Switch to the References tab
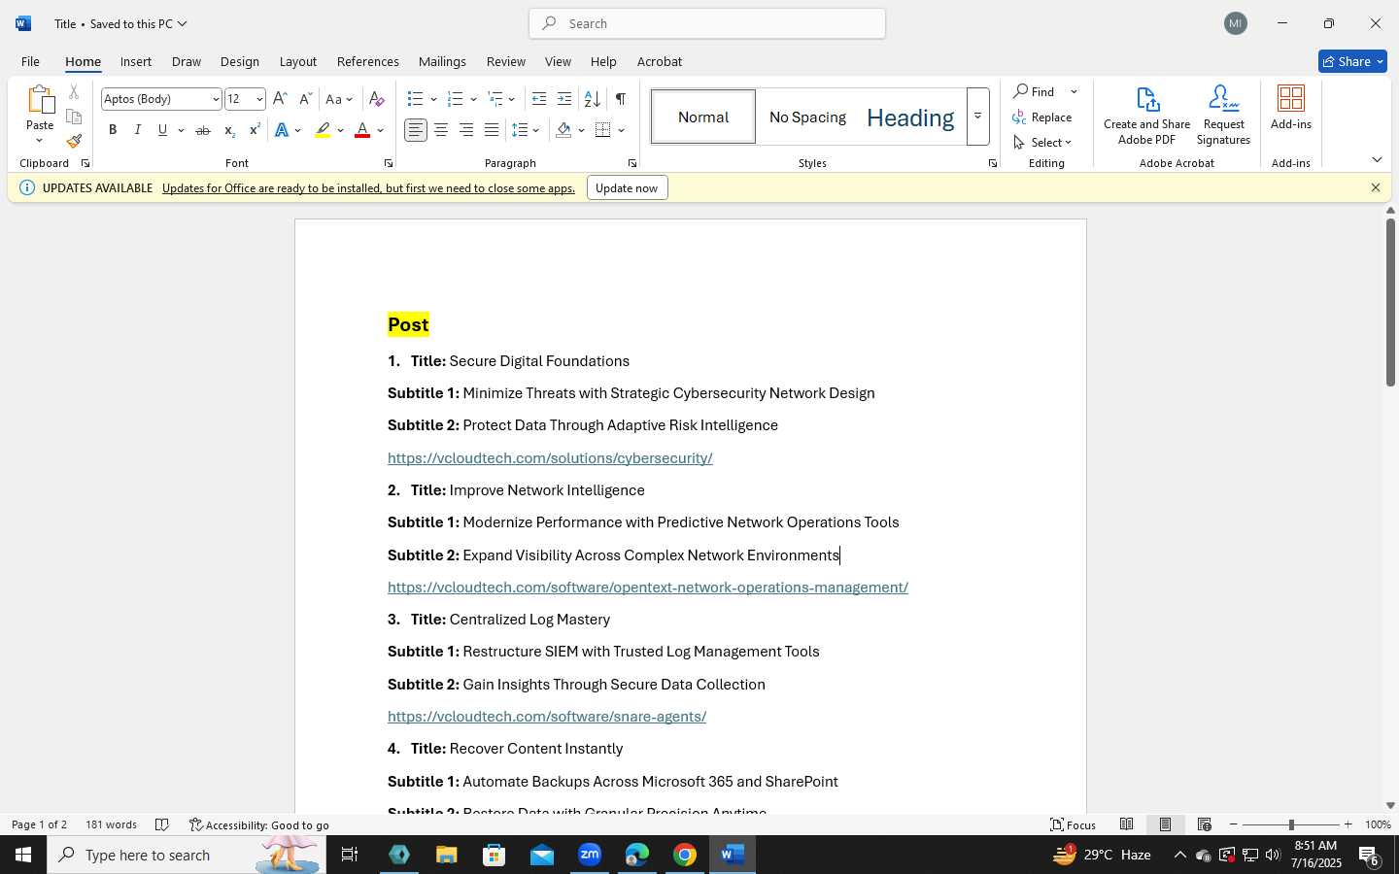Image resolution: width=1399 pixels, height=874 pixels. tap(368, 61)
